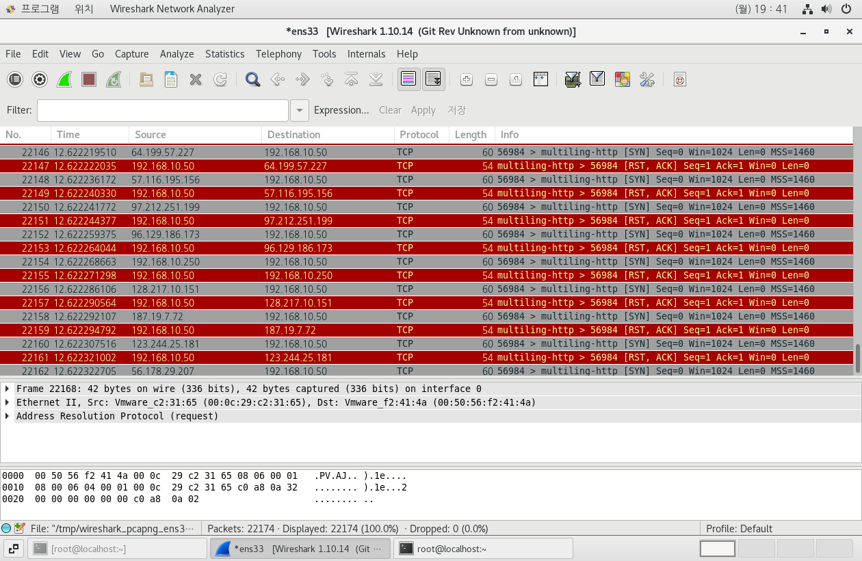Go to packet number icon
The image size is (862, 561).
tap(326, 79)
